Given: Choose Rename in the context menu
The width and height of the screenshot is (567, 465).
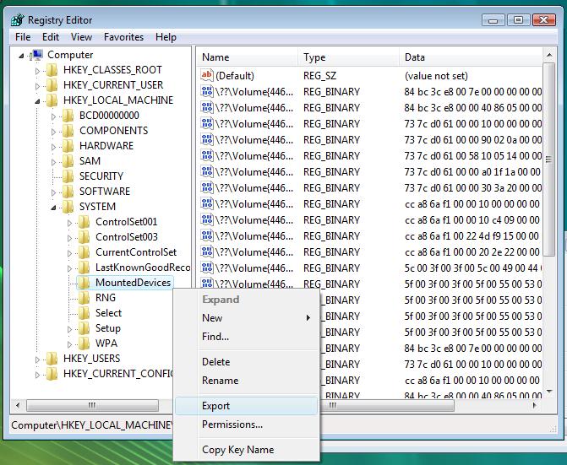Looking at the screenshot, I should point(246,380).
